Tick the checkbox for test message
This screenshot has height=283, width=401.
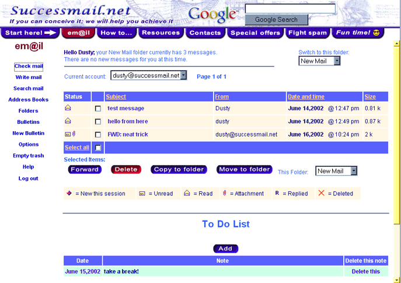coord(98,109)
